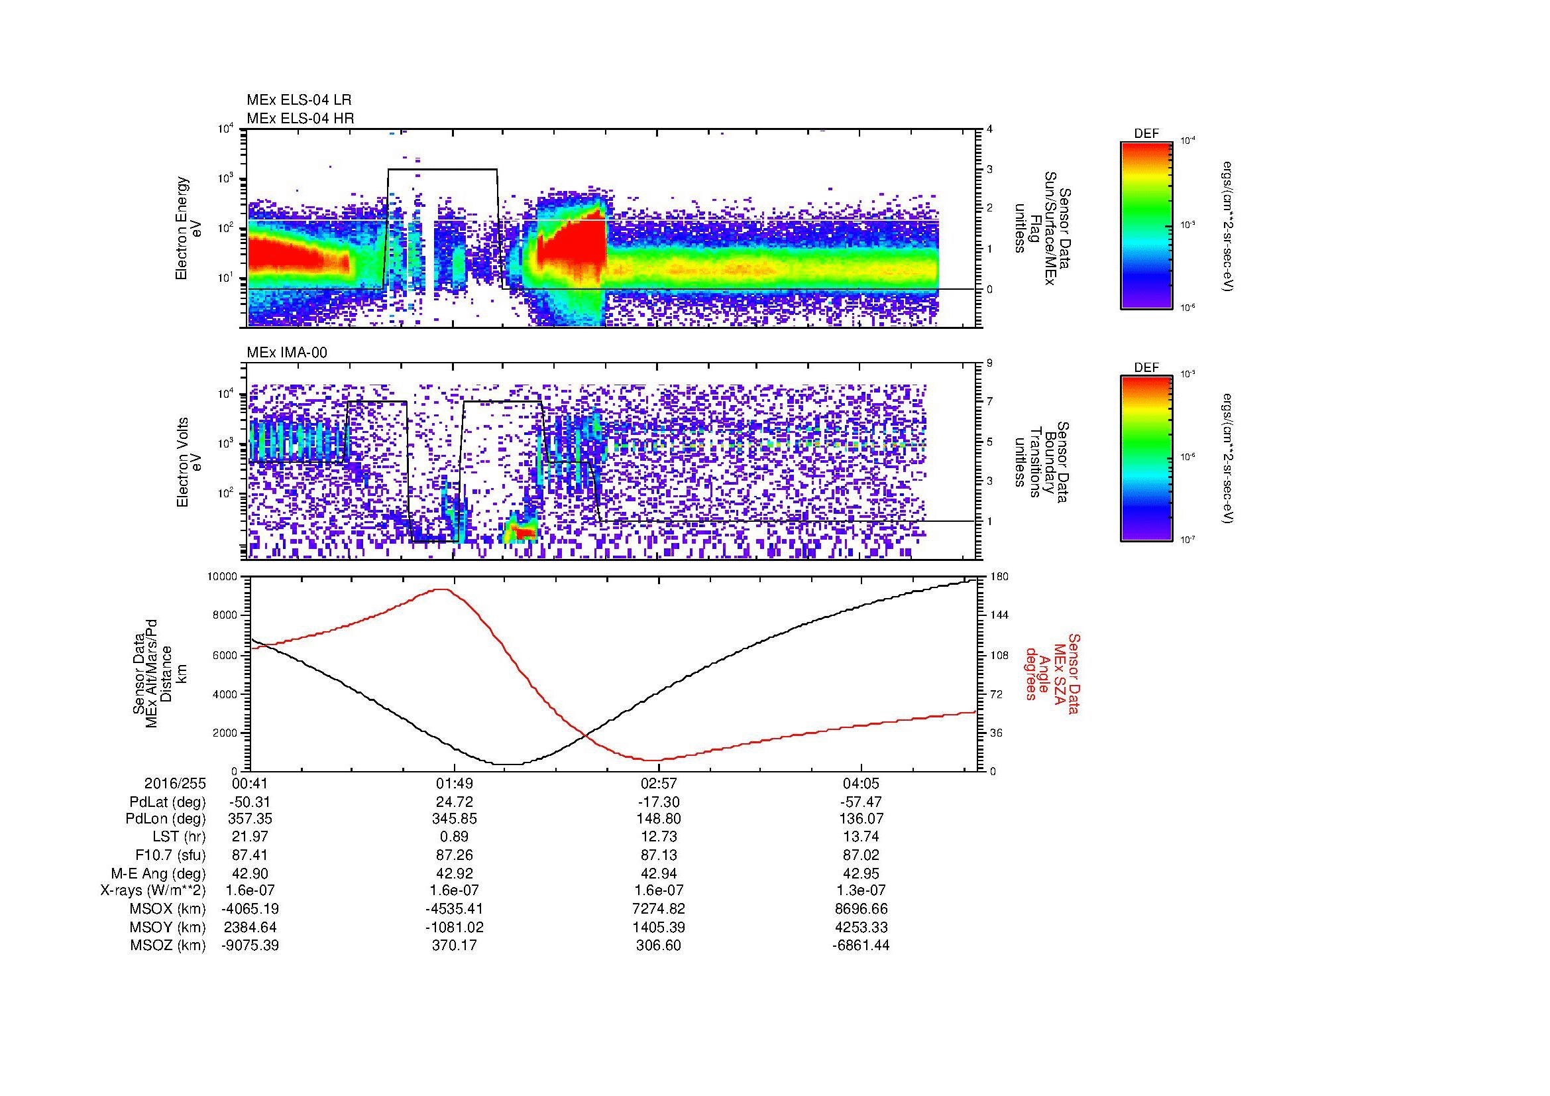Viewport: 1550px width, 1096px height.
Task: Click the date label 2016/255
Action: (x=175, y=783)
